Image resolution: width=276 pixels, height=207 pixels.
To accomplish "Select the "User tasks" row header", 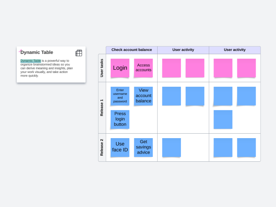I will tap(102, 68).
